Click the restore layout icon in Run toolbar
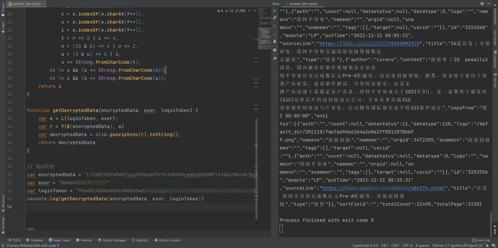The height and width of the screenshot is (248, 498). (x=275, y=50)
